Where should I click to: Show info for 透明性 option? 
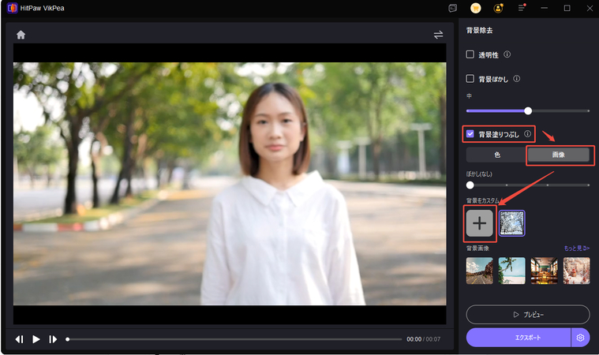(507, 54)
